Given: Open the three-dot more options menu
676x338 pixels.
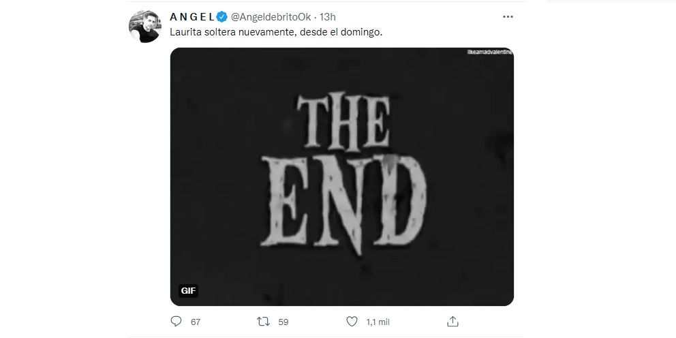Looking at the screenshot, I should coord(508,16).
